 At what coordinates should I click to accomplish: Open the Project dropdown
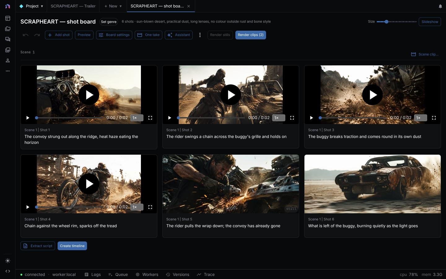coord(31,6)
